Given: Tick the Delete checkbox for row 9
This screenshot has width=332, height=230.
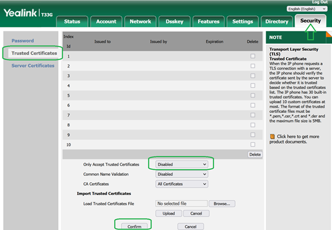Looking at the screenshot, I should click(253, 134).
